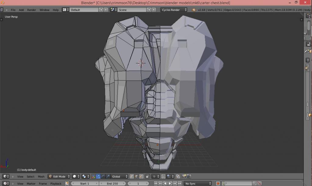Delete keyframes with the crossed key icon
Viewport: 312px width, 186px height.
[x=259, y=184]
